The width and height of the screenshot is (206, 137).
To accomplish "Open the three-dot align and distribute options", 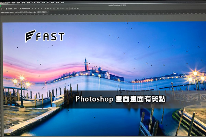I will [x=58, y=9].
